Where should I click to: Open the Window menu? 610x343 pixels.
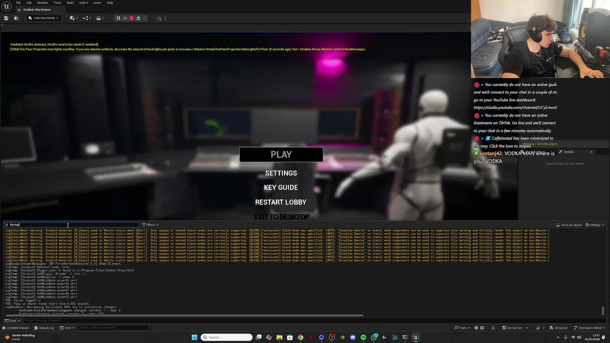pos(42,3)
